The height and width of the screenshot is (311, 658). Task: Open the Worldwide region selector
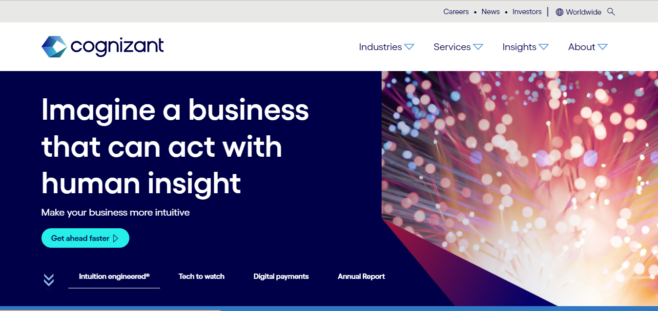[583, 12]
